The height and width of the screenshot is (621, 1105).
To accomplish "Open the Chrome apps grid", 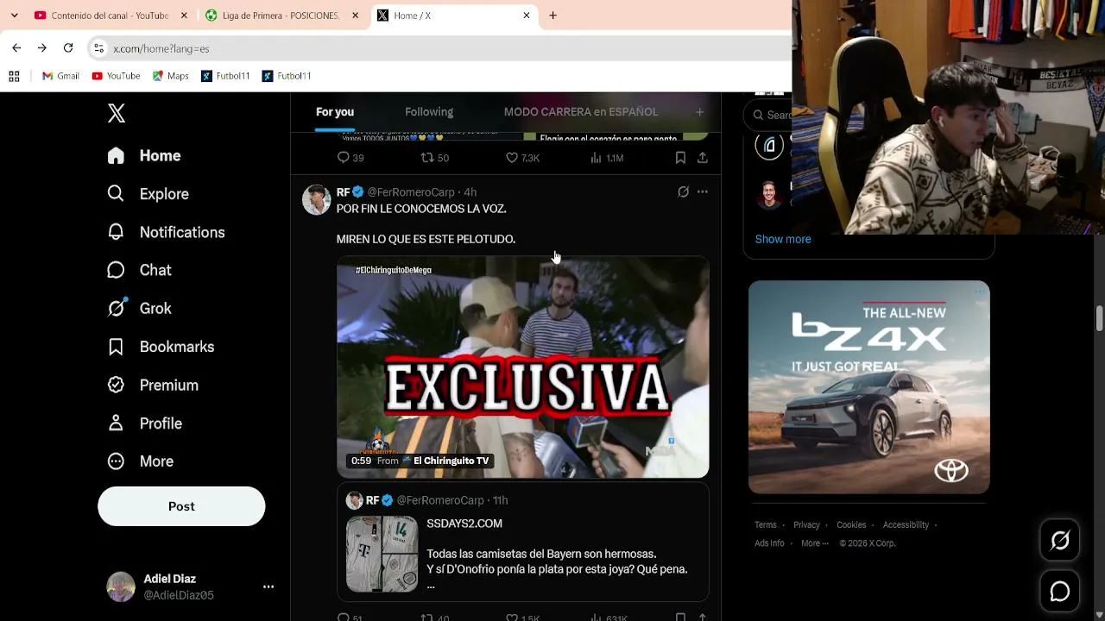I will (x=14, y=76).
